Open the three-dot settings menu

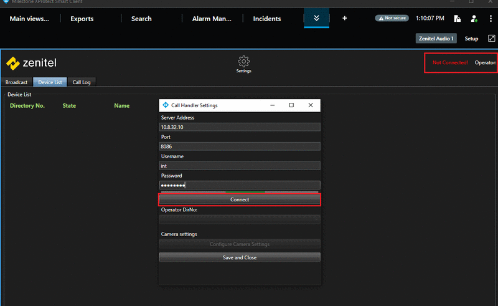(490, 19)
